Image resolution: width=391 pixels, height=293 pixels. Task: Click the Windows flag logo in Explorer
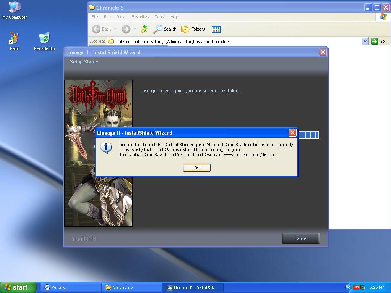click(383, 17)
